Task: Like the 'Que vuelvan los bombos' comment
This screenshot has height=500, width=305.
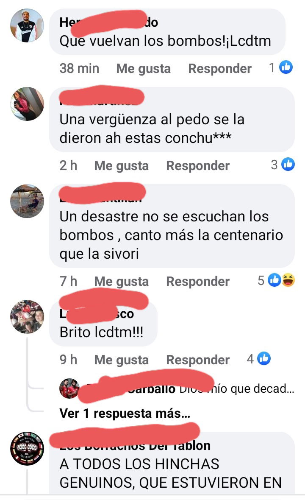Action: tap(143, 69)
